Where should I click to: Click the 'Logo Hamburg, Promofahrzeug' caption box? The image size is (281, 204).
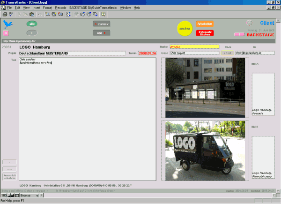[263, 157]
